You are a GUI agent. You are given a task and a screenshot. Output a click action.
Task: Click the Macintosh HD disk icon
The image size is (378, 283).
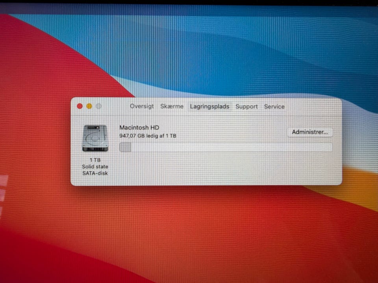[95, 138]
